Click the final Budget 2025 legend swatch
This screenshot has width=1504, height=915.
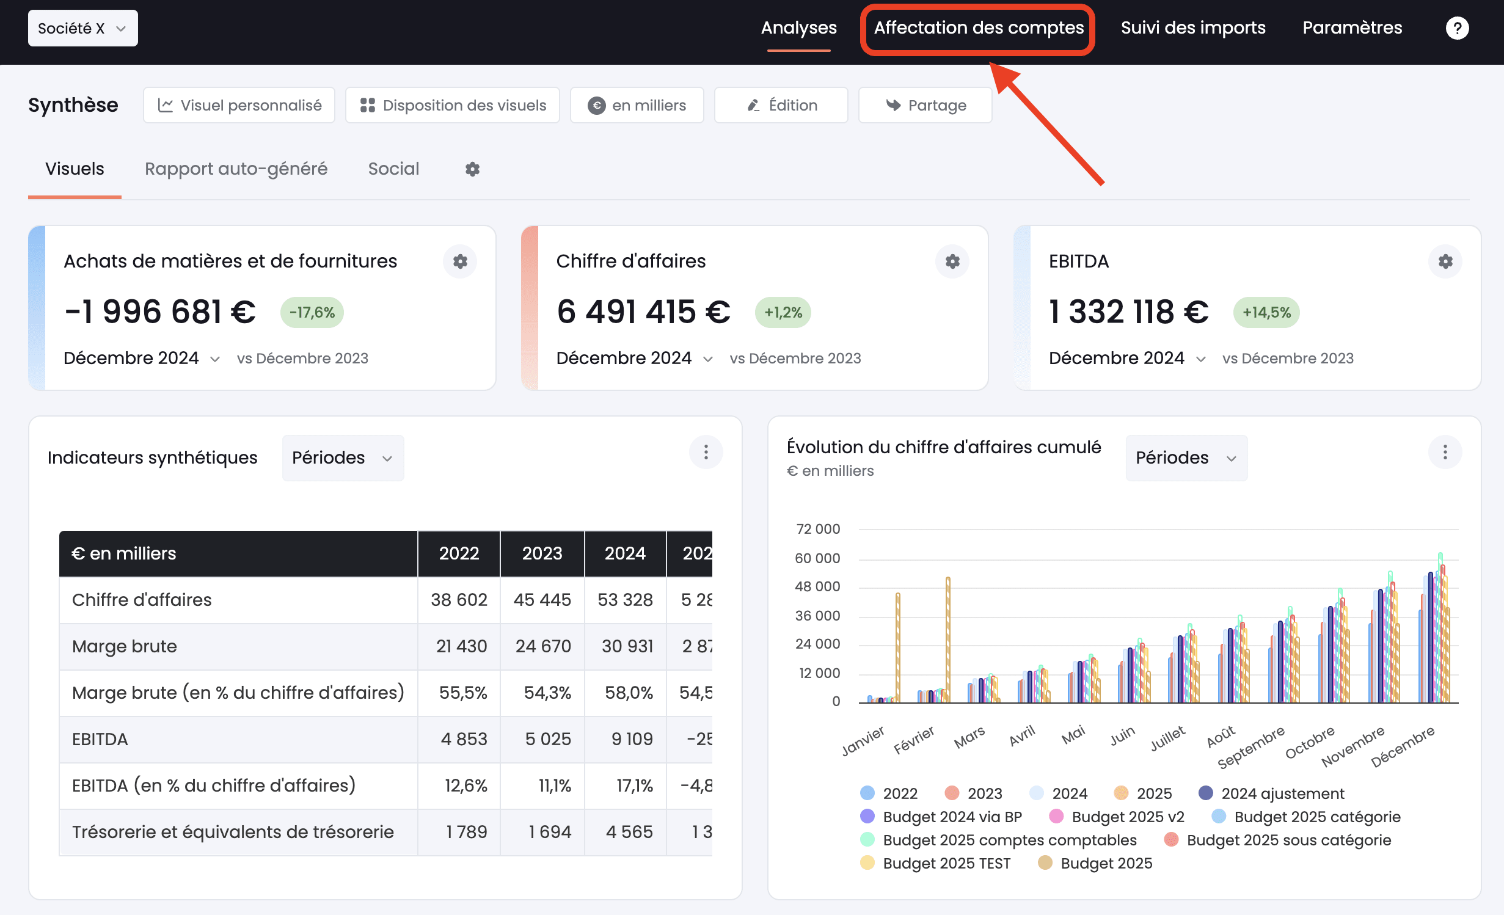coord(1045,862)
